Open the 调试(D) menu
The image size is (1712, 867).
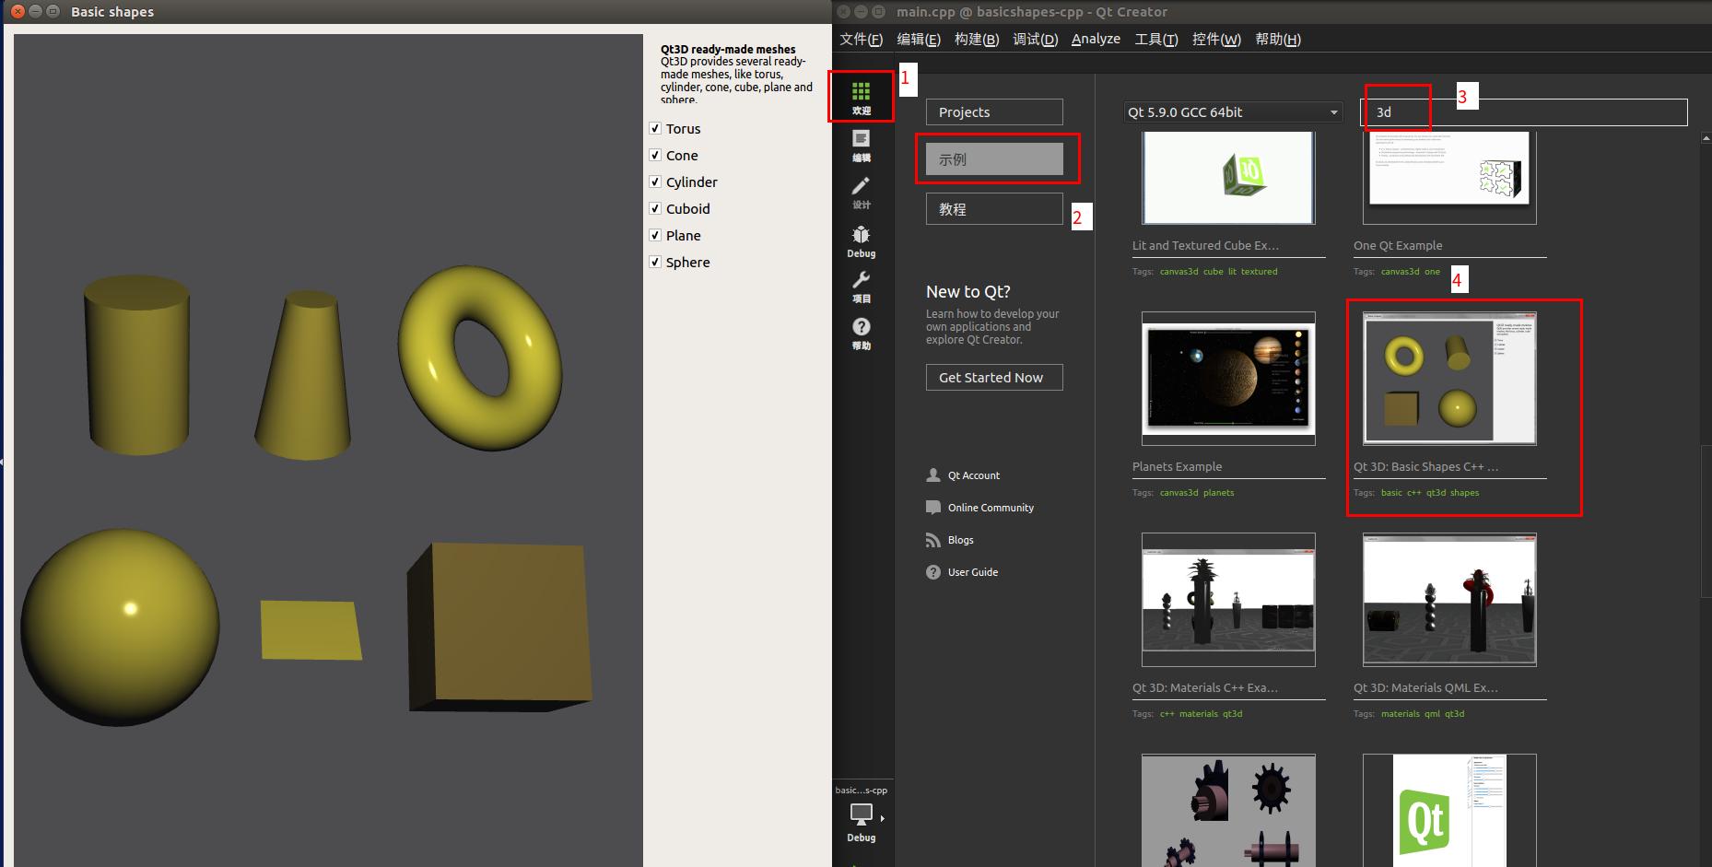point(1035,39)
